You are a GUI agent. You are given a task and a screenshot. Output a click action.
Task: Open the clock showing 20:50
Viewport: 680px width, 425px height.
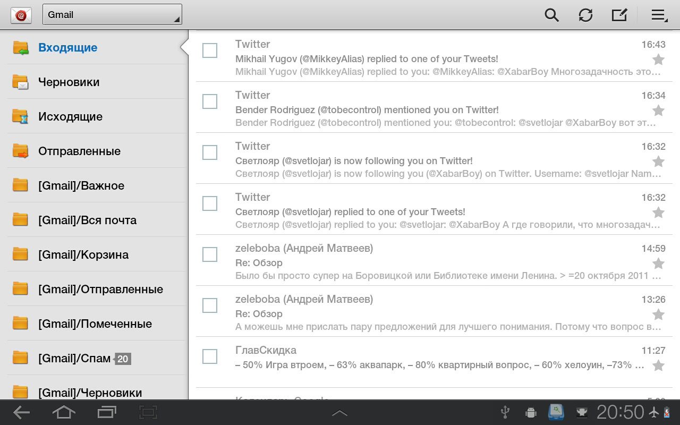coord(620,412)
